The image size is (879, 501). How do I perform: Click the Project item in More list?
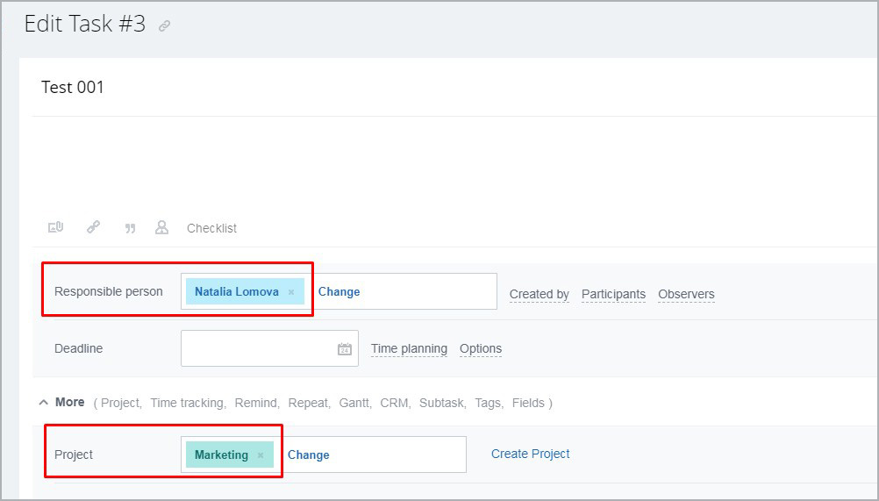point(120,403)
